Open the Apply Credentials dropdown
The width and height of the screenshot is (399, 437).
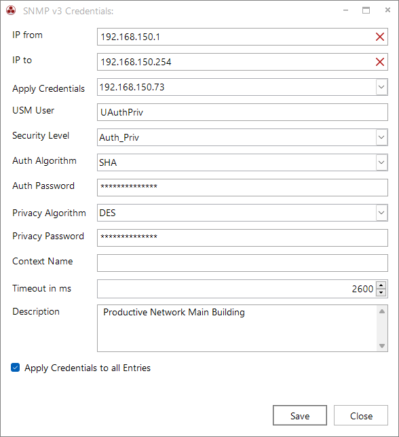tap(381, 87)
